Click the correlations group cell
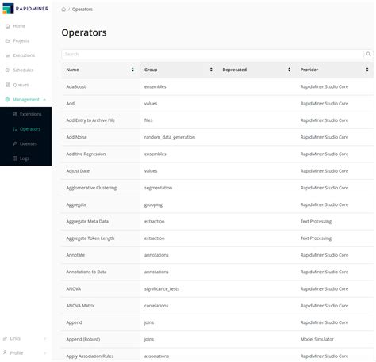376x362 pixels. (x=156, y=306)
